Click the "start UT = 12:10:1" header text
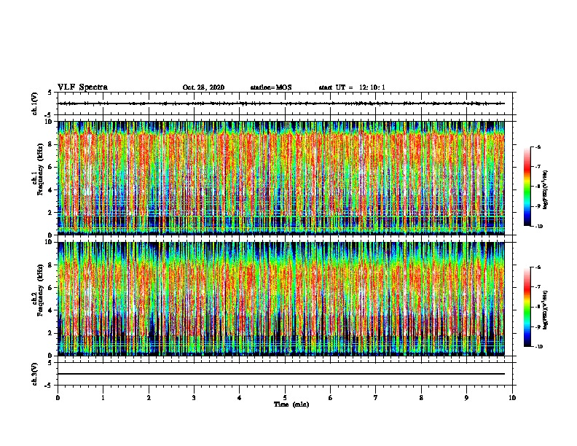577x446 pixels. point(352,87)
